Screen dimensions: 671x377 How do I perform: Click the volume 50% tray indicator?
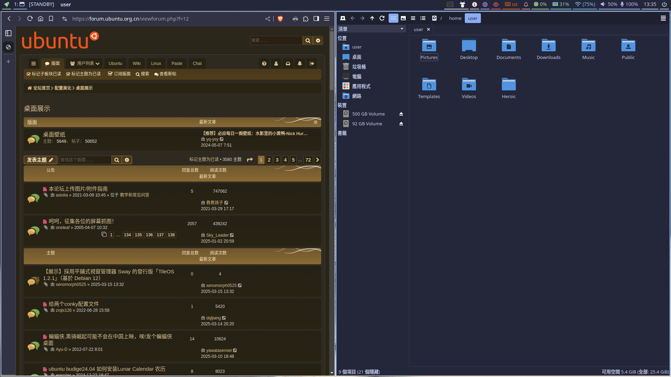coord(608,4)
